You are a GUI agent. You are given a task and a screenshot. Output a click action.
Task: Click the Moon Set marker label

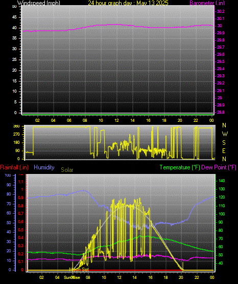tap(79, 270)
